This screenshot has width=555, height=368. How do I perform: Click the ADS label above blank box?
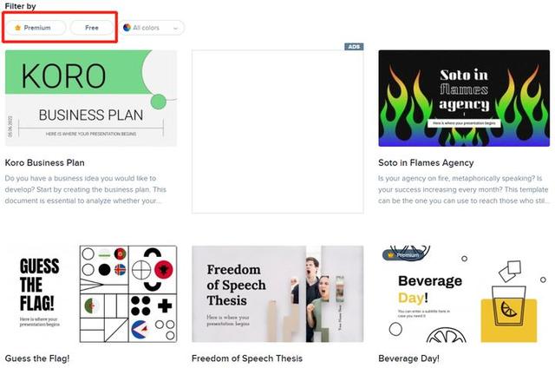click(x=354, y=47)
